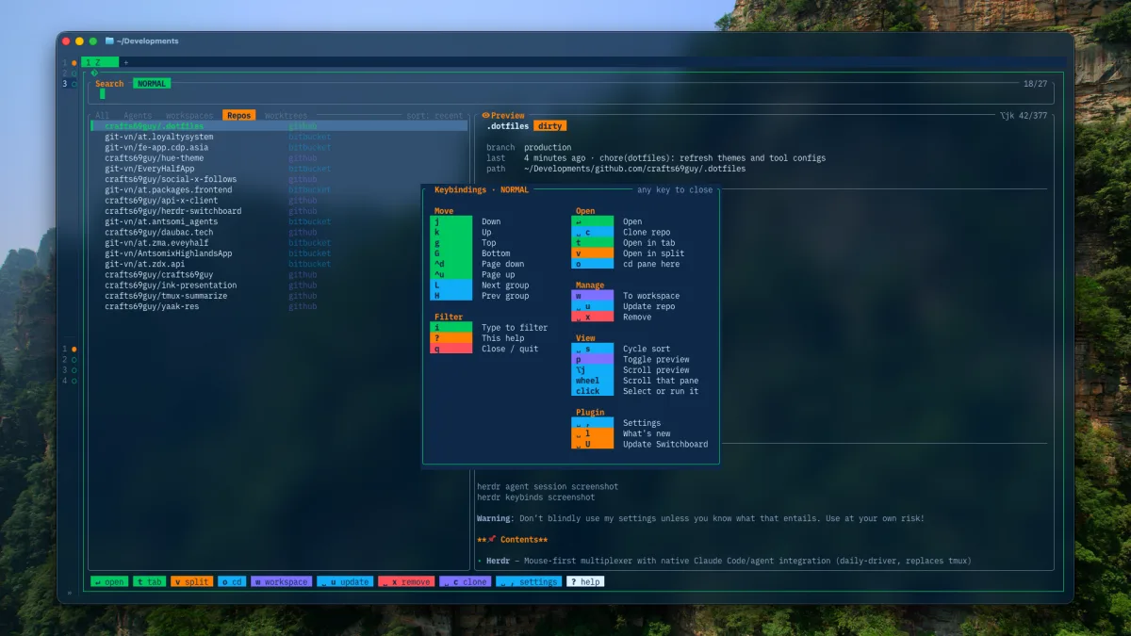Click the pin icon beside Contents heading
This screenshot has height=636, width=1131.
(x=492, y=540)
